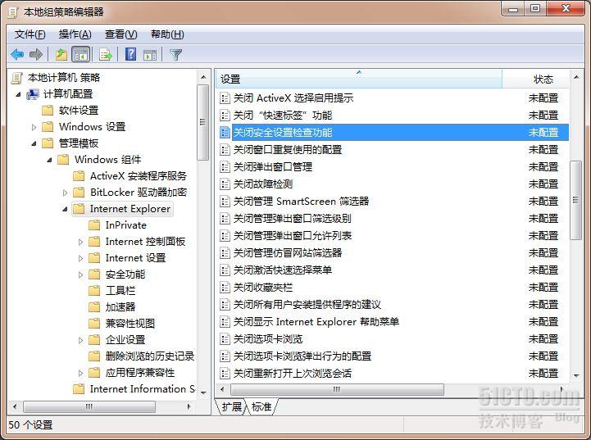Click the tree pane horizontal scrollbar thumb
Image resolution: width=591 pixels, height=440 pixels.
click(89, 407)
